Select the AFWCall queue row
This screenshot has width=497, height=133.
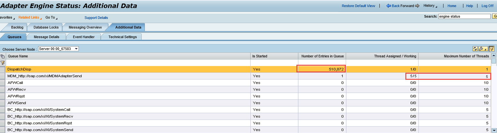tap(245, 83)
